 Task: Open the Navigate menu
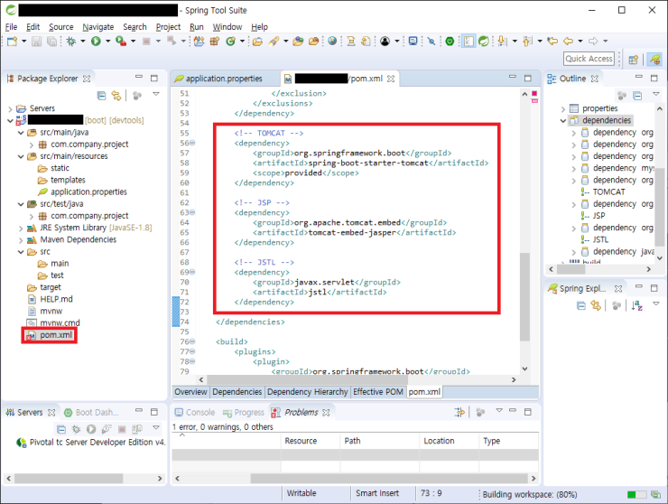point(97,27)
